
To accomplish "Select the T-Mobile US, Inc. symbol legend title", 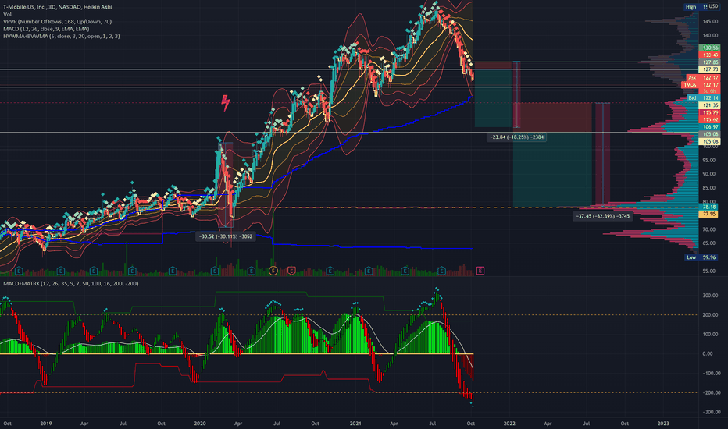I will (x=58, y=7).
